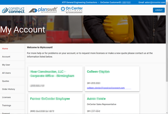Image resolution: width=168 pixels, height=114 pixels.
Task: Click Colleen's email address link
Action: pos(106,88)
